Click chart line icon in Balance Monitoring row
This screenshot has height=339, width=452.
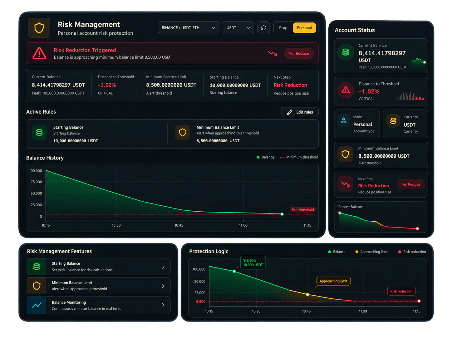tap(37, 305)
